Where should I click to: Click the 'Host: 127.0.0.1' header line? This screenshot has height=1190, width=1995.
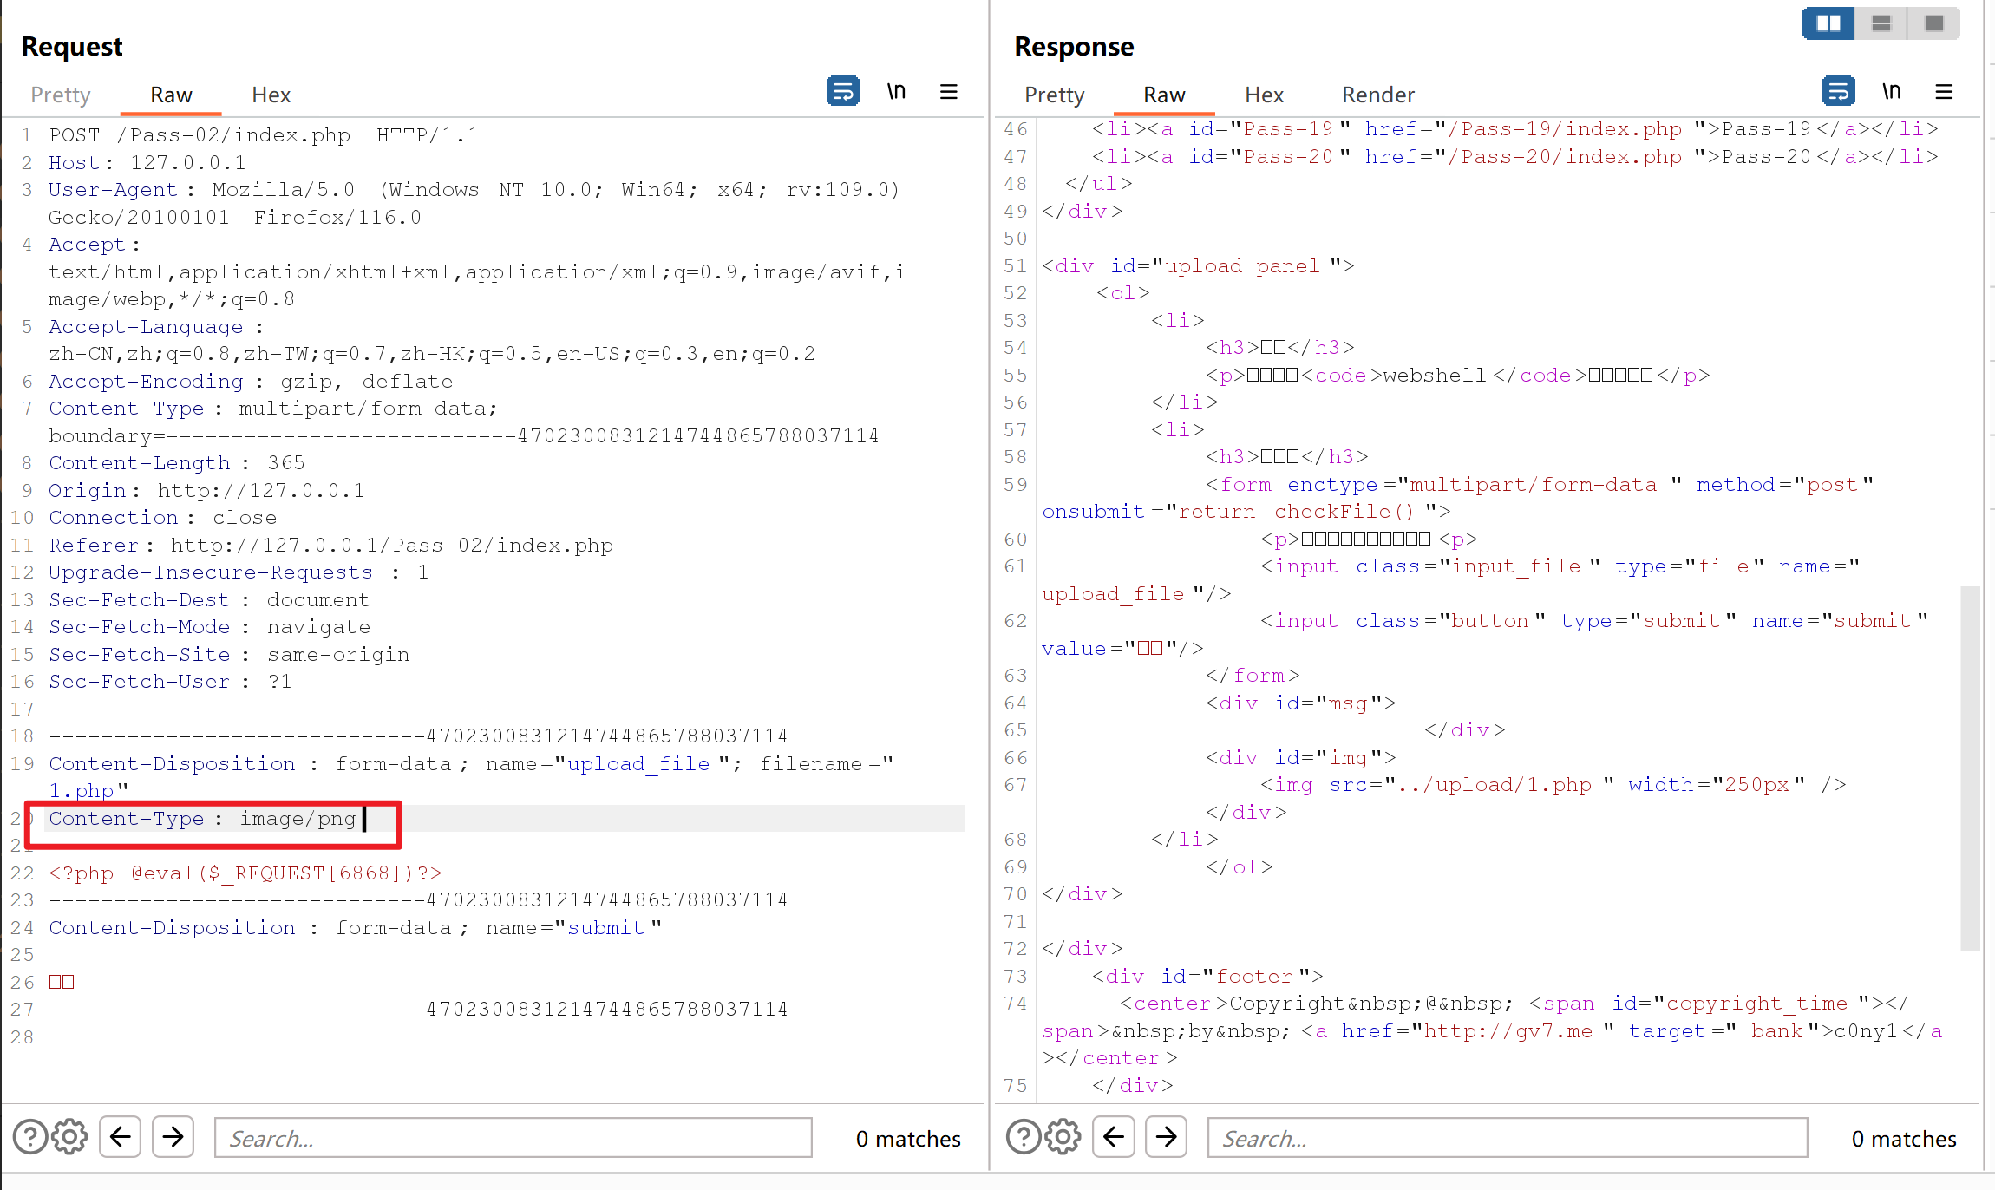click(x=147, y=163)
